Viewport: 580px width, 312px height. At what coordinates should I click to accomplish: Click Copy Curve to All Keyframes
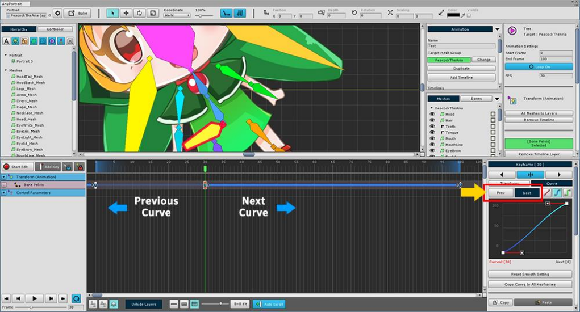[530, 284]
